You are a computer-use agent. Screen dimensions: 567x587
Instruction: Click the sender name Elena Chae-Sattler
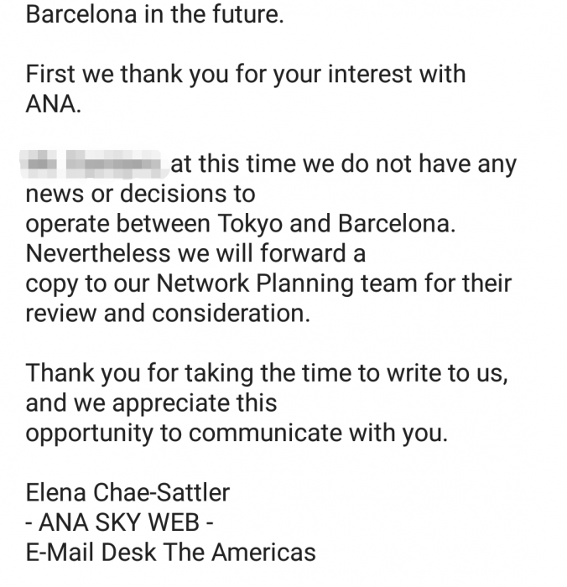point(127,493)
